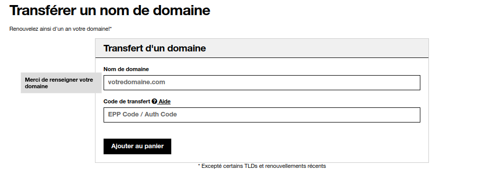Viewport: 482px width, 182px height.
Task: Click "renouvellements récents" in the footnote
Action: click(296, 166)
